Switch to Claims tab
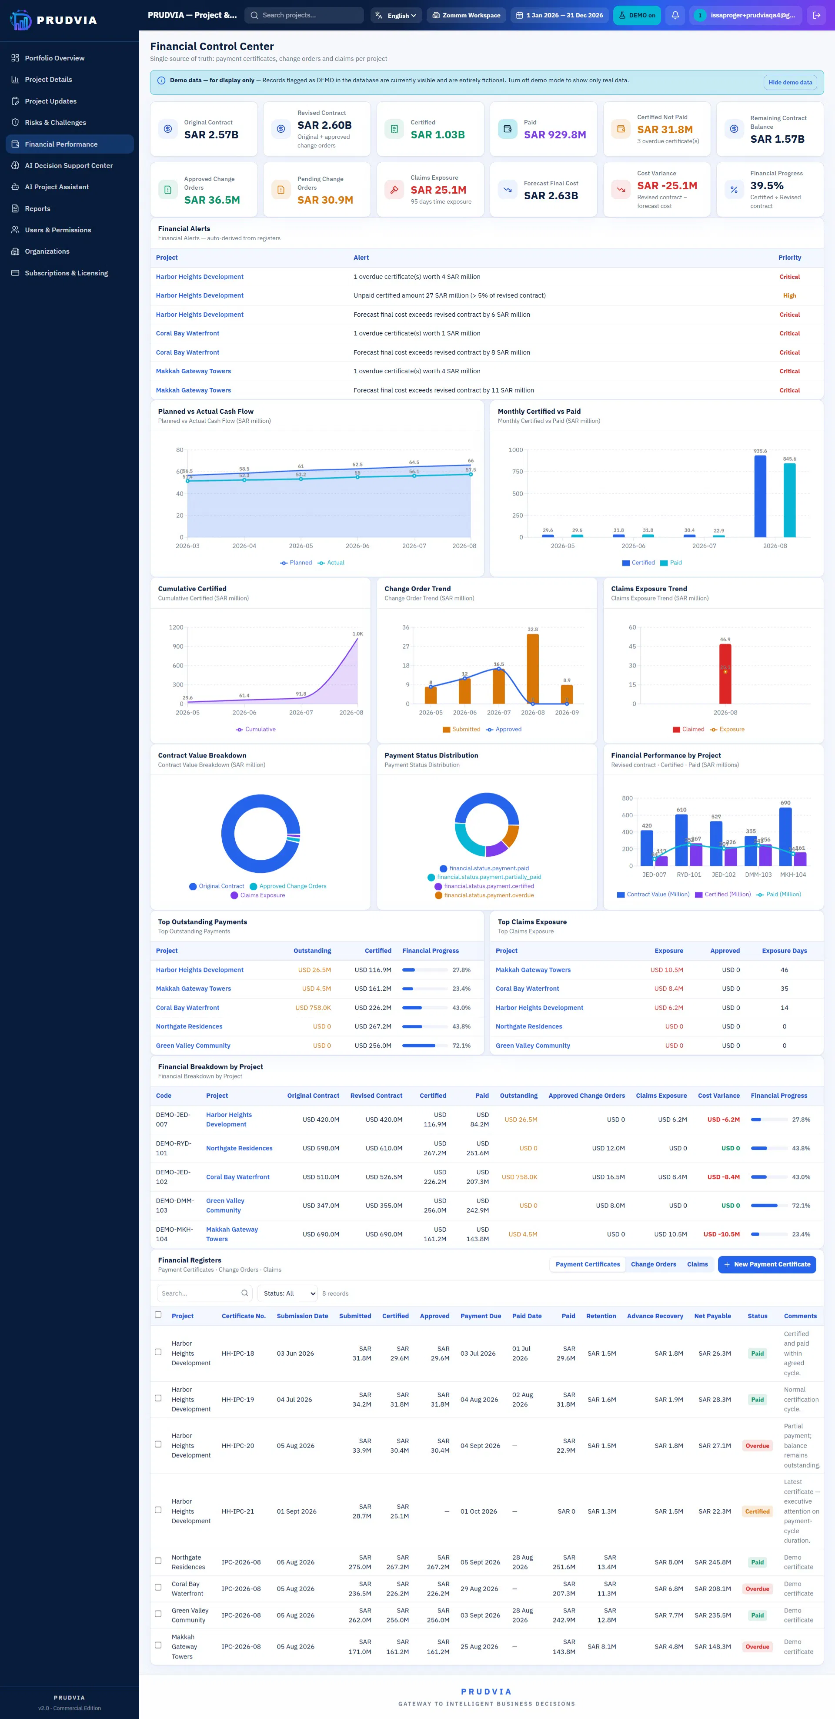 697,1265
